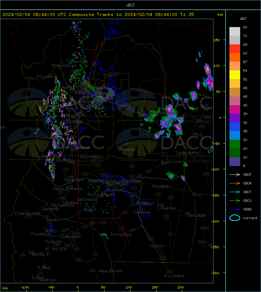Click the '-300' tick on the vertical km axis
This screenshot has height=292, width=261.
pos(215,273)
